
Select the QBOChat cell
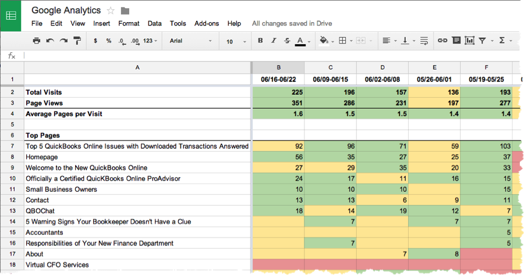click(x=137, y=211)
